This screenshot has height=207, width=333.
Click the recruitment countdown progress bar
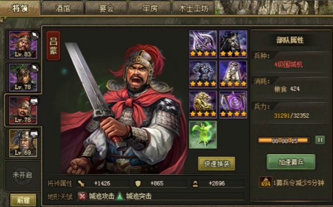pos(284,140)
